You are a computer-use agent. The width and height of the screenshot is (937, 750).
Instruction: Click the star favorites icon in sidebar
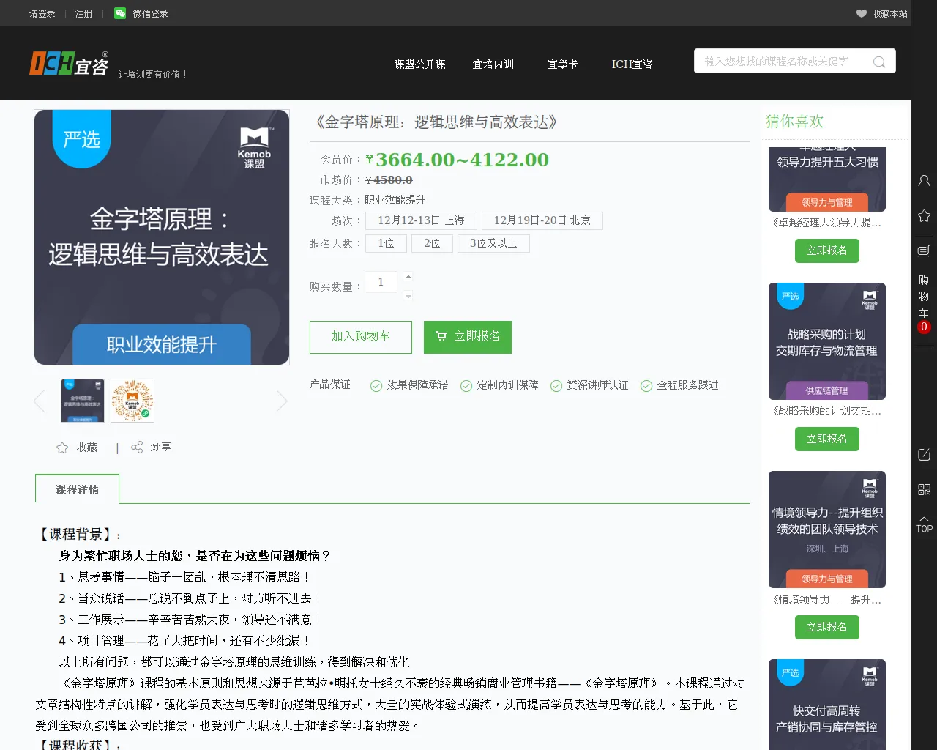pos(924,216)
